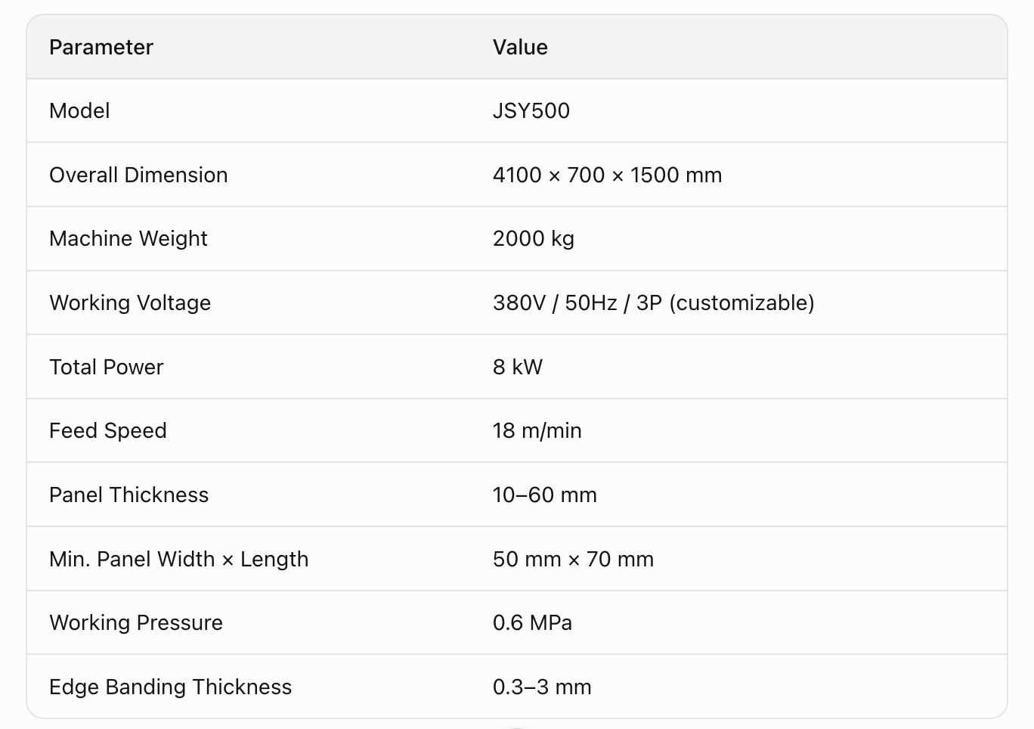Click the 4100 × 700 × 1500 mm value
This screenshot has height=729, width=1034.
(x=607, y=175)
